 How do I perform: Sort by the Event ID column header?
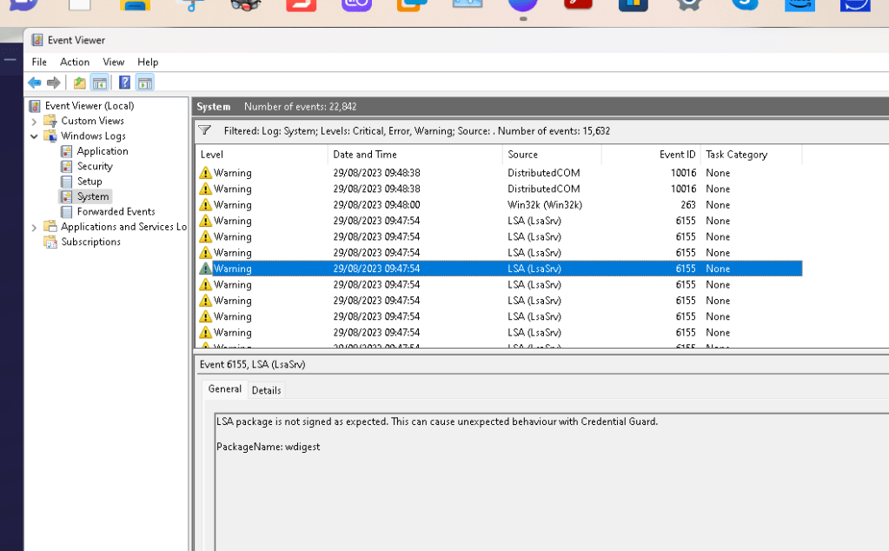click(x=651, y=154)
